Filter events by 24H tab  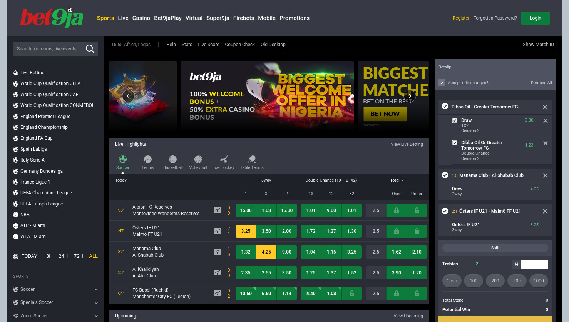point(63,256)
